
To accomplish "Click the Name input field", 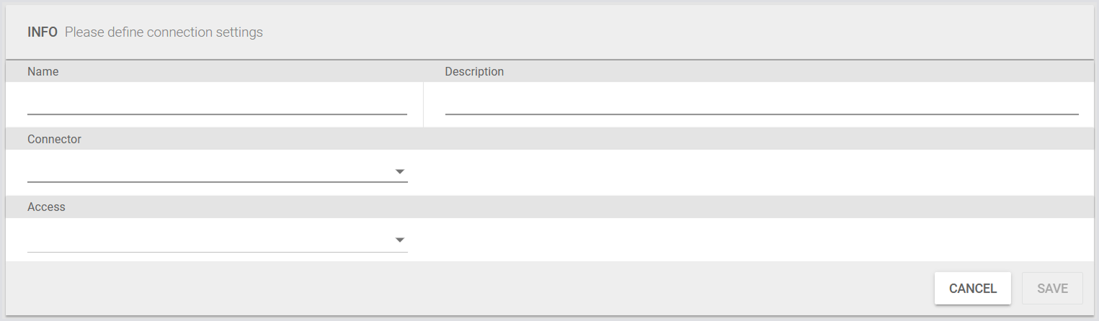I will [x=216, y=103].
